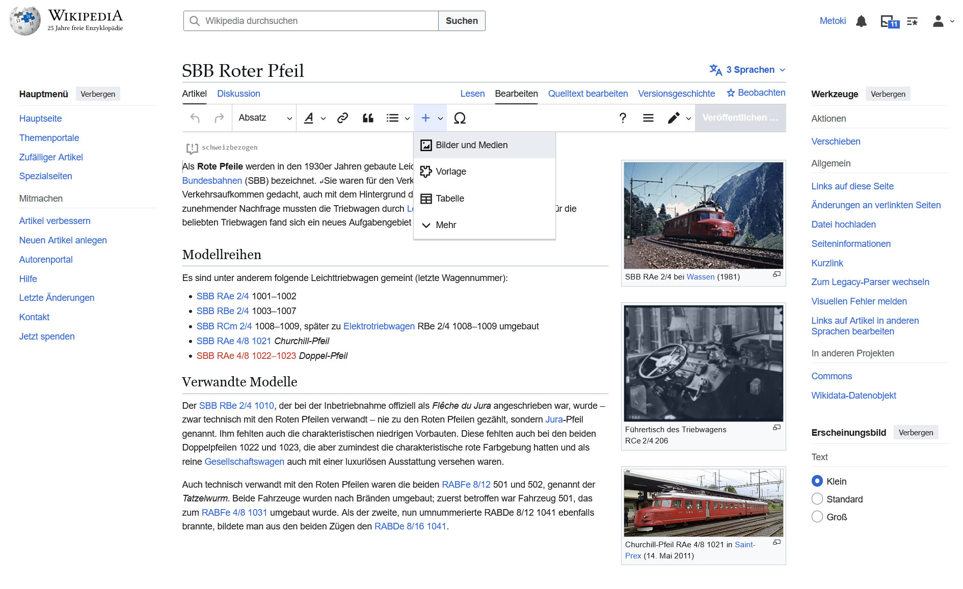The image size is (963, 589).
Task: Click the undo arrow in editor toolbar
Action: pos(195,118)
